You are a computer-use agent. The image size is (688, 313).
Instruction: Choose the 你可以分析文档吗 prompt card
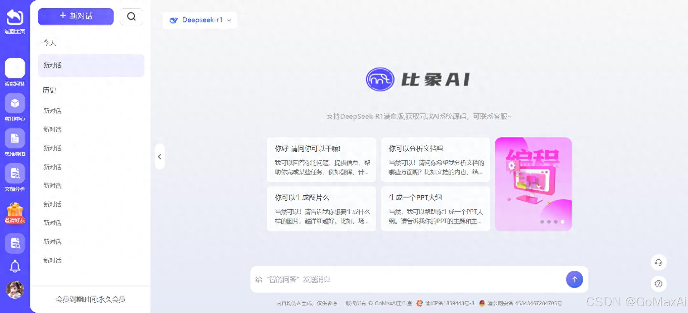[x=435, y=160]
